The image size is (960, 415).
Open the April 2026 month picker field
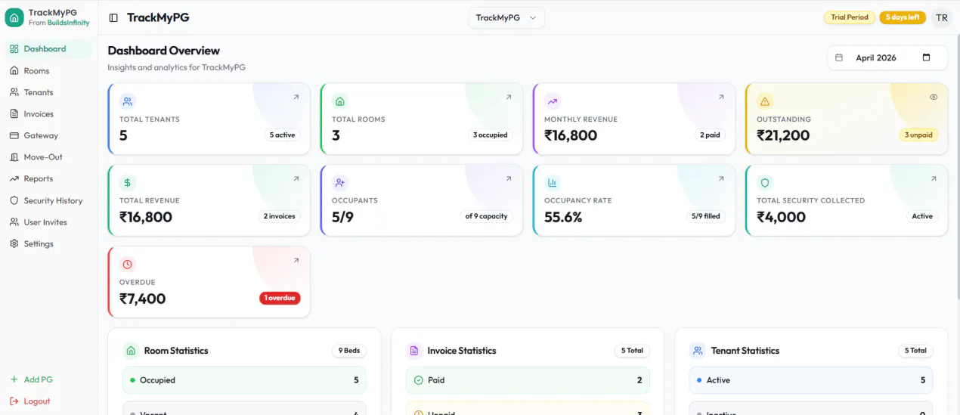[887, 57]
